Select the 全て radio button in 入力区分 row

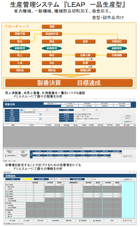(95, 119)
